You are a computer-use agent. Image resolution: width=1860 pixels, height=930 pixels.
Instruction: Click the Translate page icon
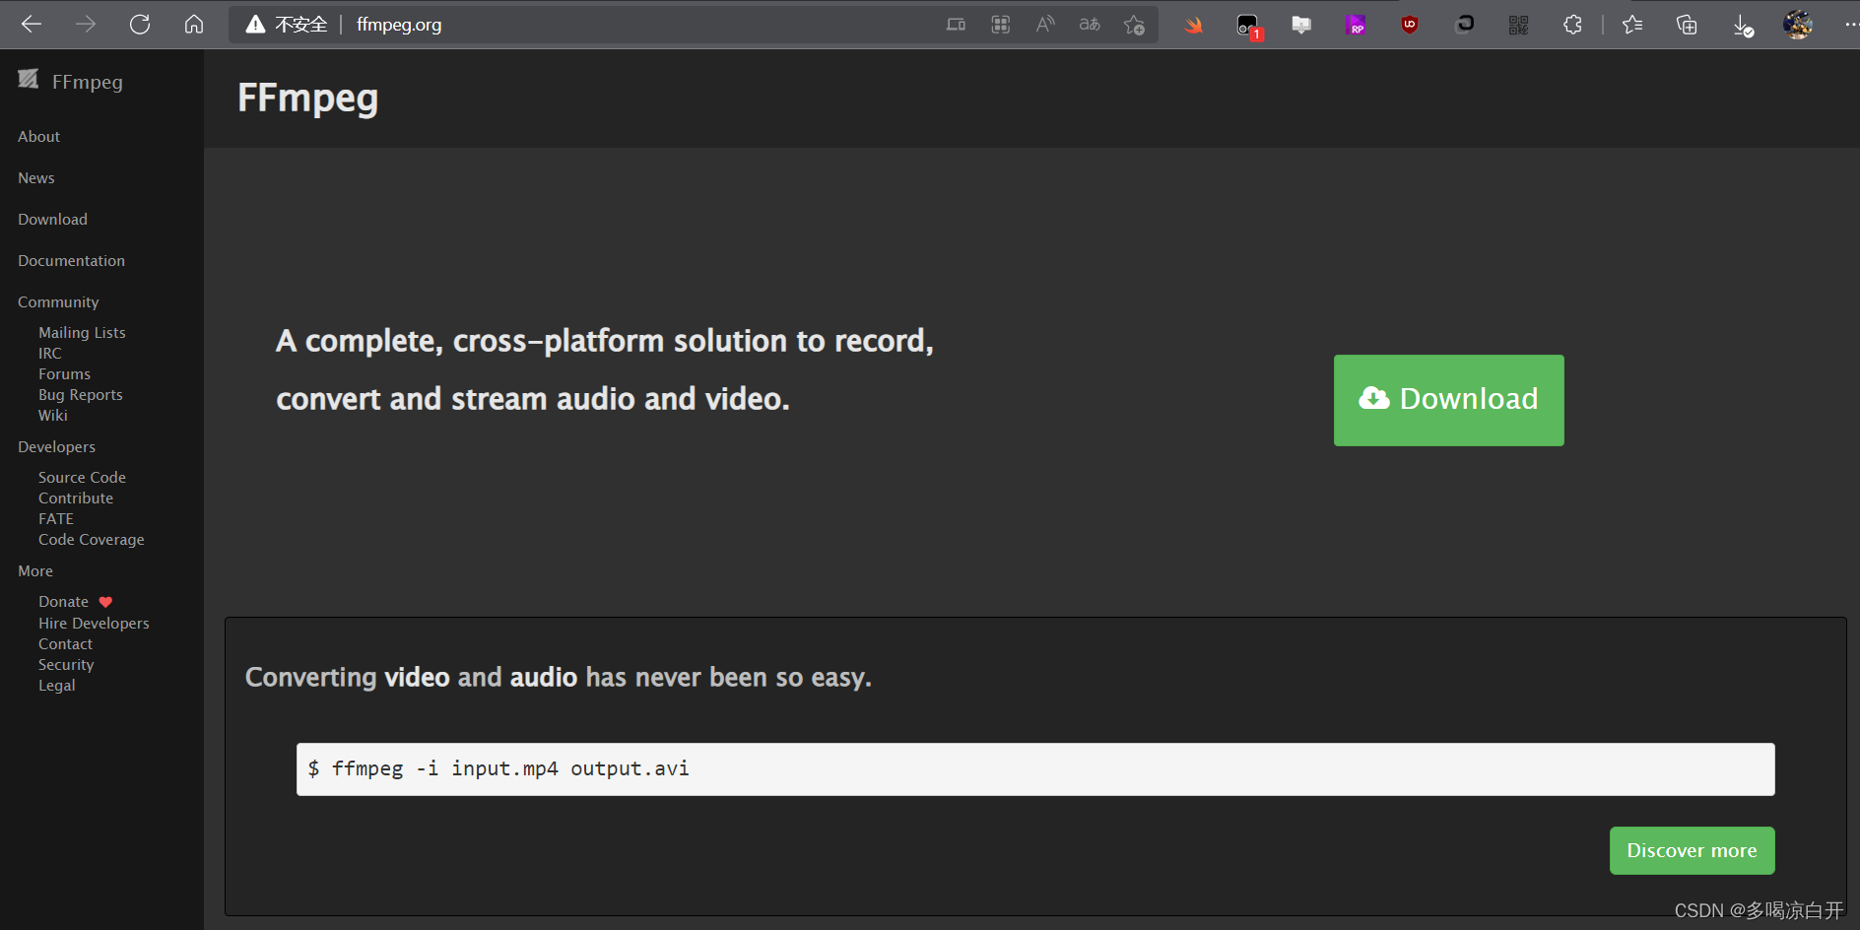1090,25
